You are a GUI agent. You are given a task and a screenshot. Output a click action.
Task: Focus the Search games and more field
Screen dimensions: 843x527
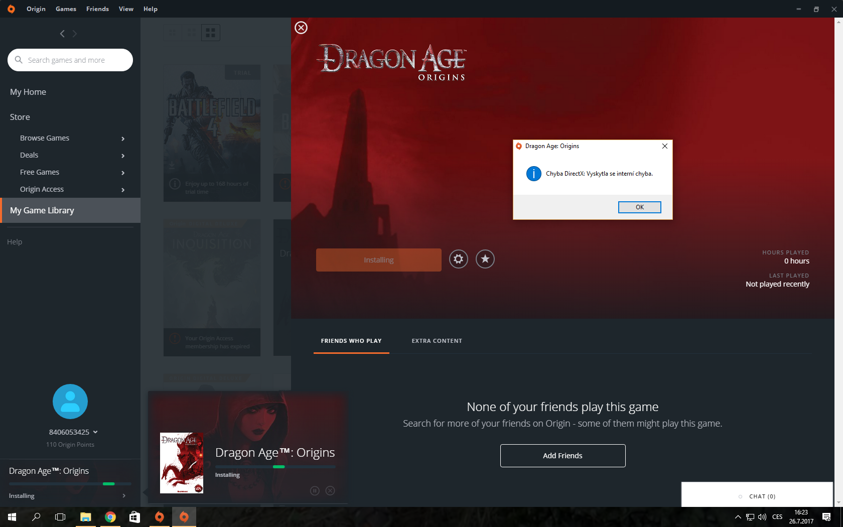point(70,60)
